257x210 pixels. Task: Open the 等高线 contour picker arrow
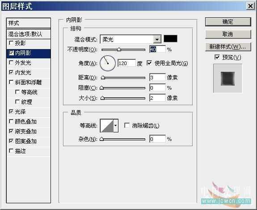116,126
